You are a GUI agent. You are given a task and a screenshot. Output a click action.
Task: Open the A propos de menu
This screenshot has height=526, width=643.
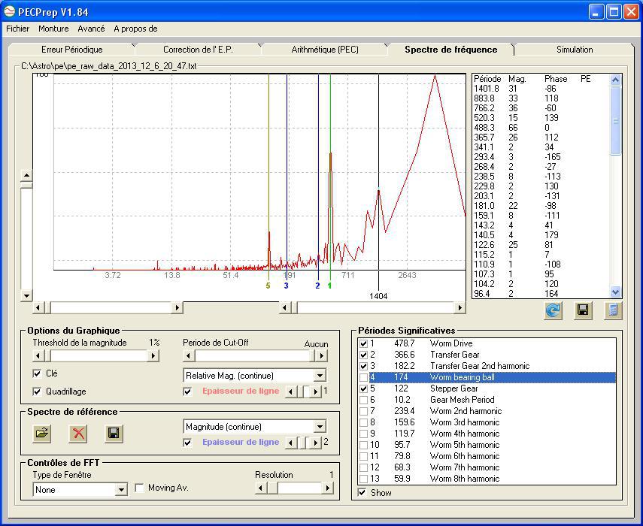coord(135,29)
